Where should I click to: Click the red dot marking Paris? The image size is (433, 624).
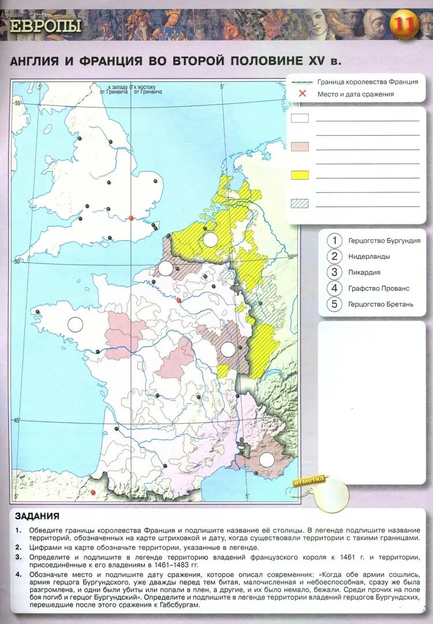click(178, 300)
